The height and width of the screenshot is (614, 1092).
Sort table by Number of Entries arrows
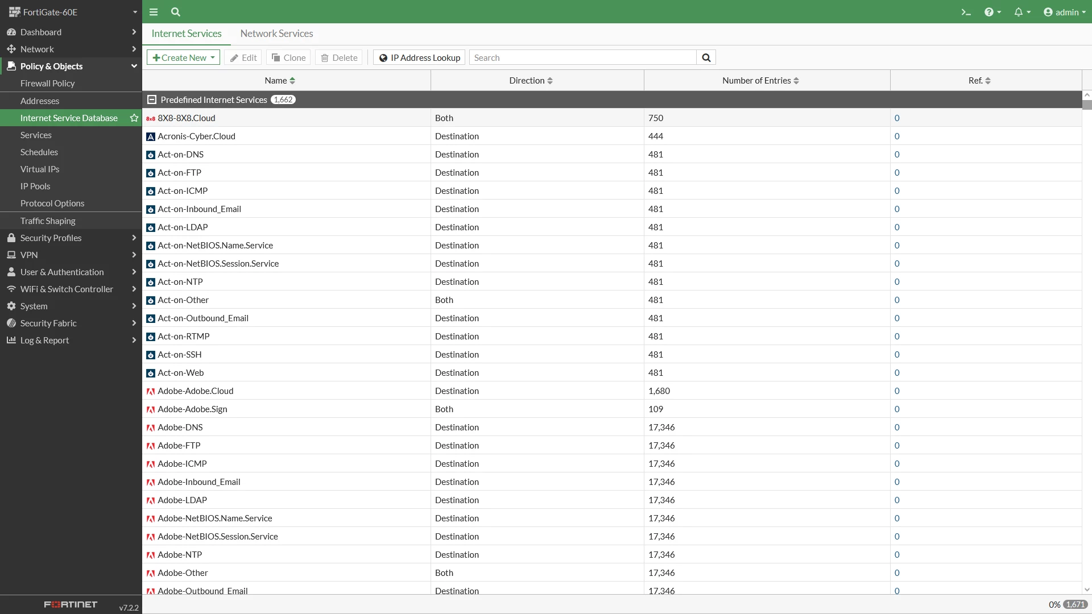(796, 81)
